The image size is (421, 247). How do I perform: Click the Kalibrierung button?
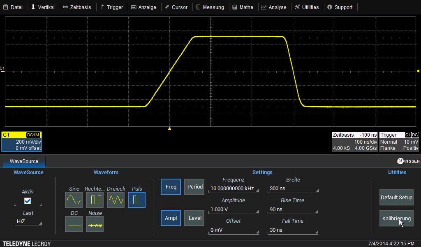tap(396, 219)
